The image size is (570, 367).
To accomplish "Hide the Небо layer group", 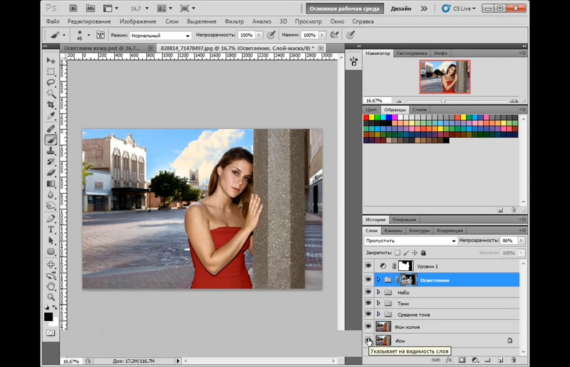I will click(x=368, y=292).
